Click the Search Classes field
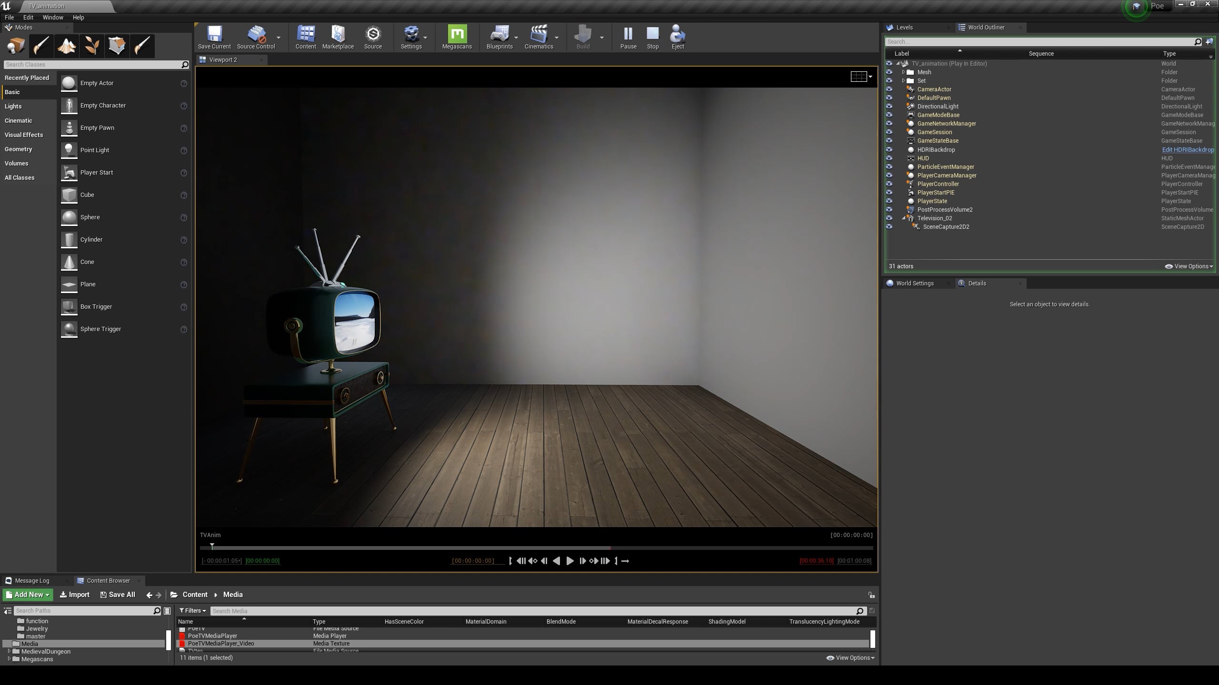This screenshot has height=685, width=1219. point(97,65)
